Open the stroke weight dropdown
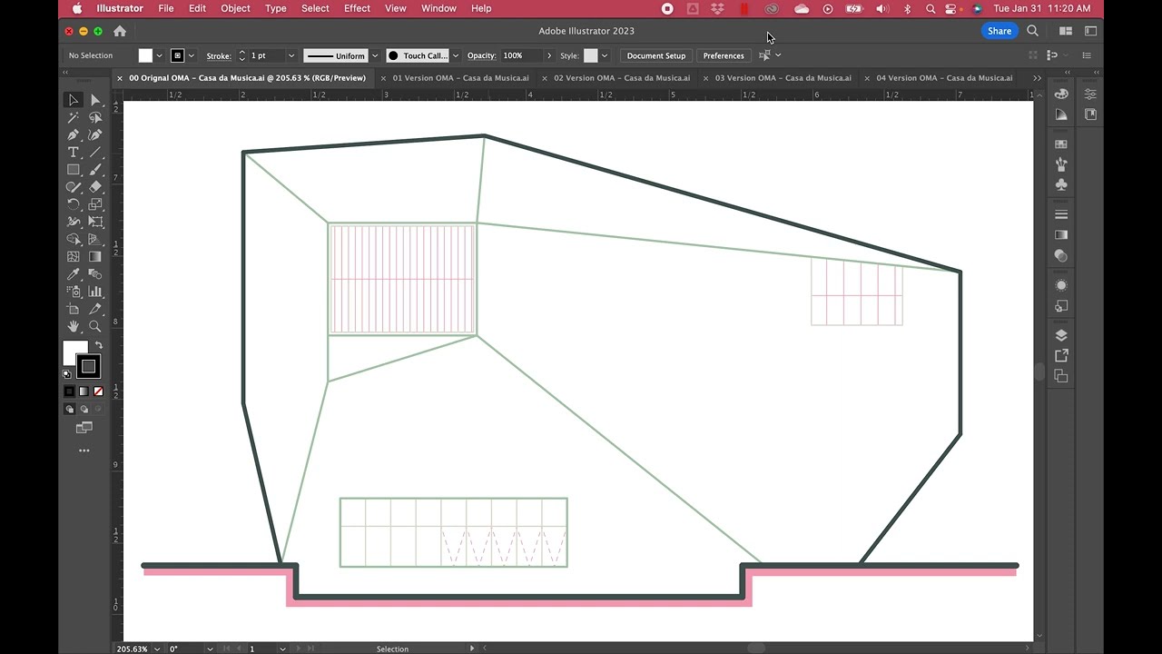The width and height of the screenshot is (1162, 654). 290,55
